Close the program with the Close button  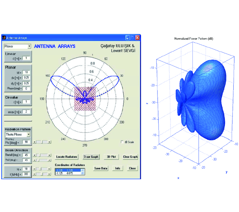[x=132, y=168]
